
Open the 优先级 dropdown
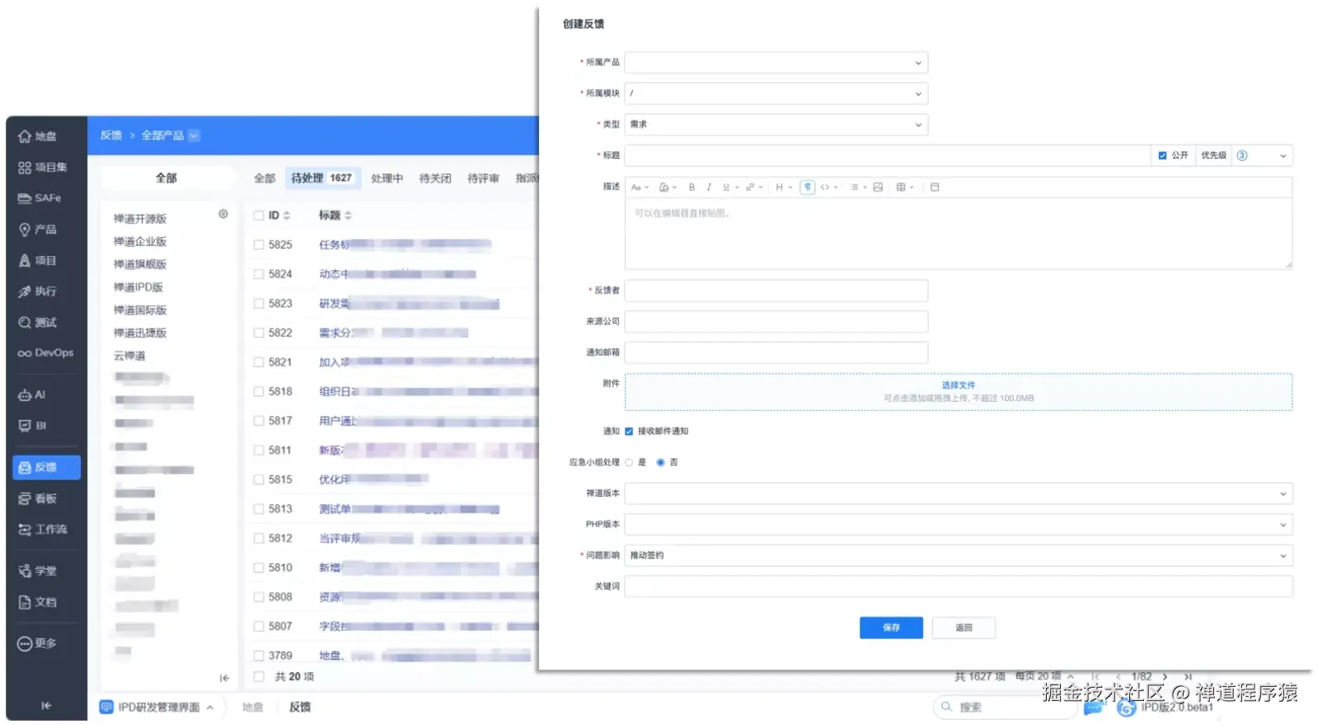click(x=1262, y=156)
